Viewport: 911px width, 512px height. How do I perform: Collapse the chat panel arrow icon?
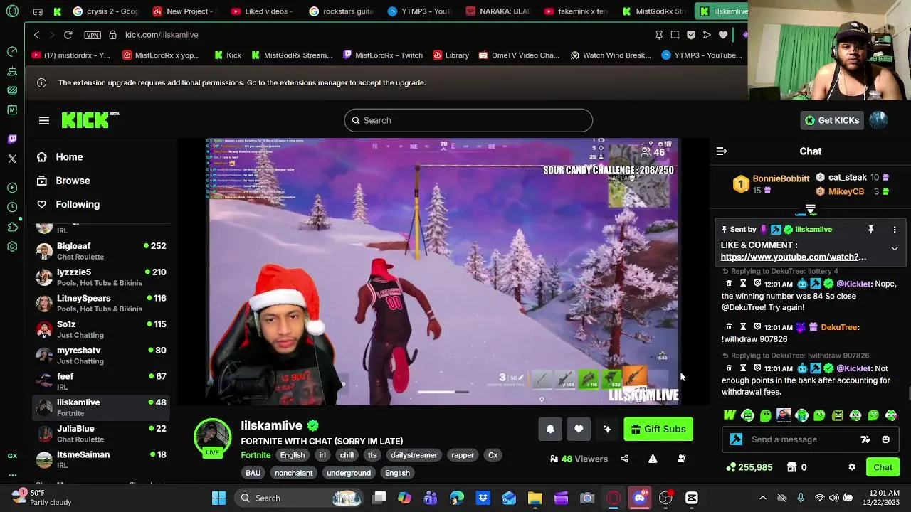[722, 151]
